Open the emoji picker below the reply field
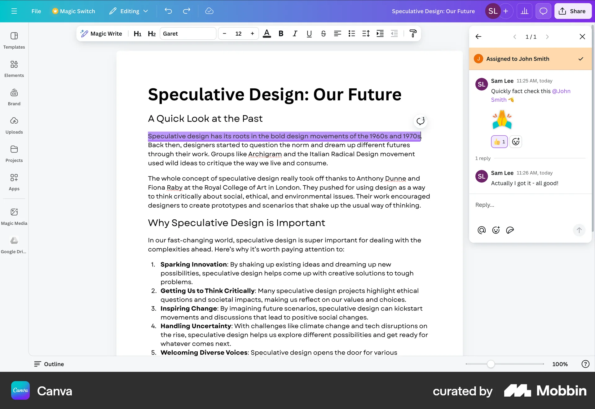 pyautogui.click(x=496, y=230)
